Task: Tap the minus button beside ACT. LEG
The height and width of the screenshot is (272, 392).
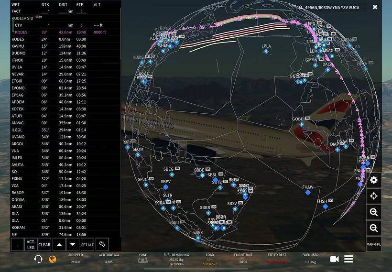Action: coord(17,244)
